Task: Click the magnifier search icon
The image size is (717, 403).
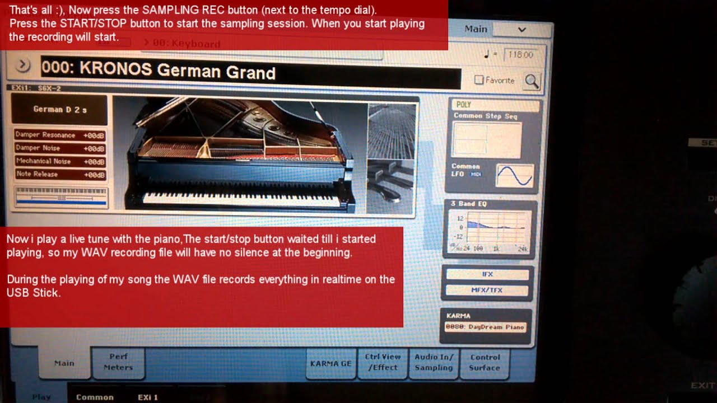Action: (x=532, y=82)
